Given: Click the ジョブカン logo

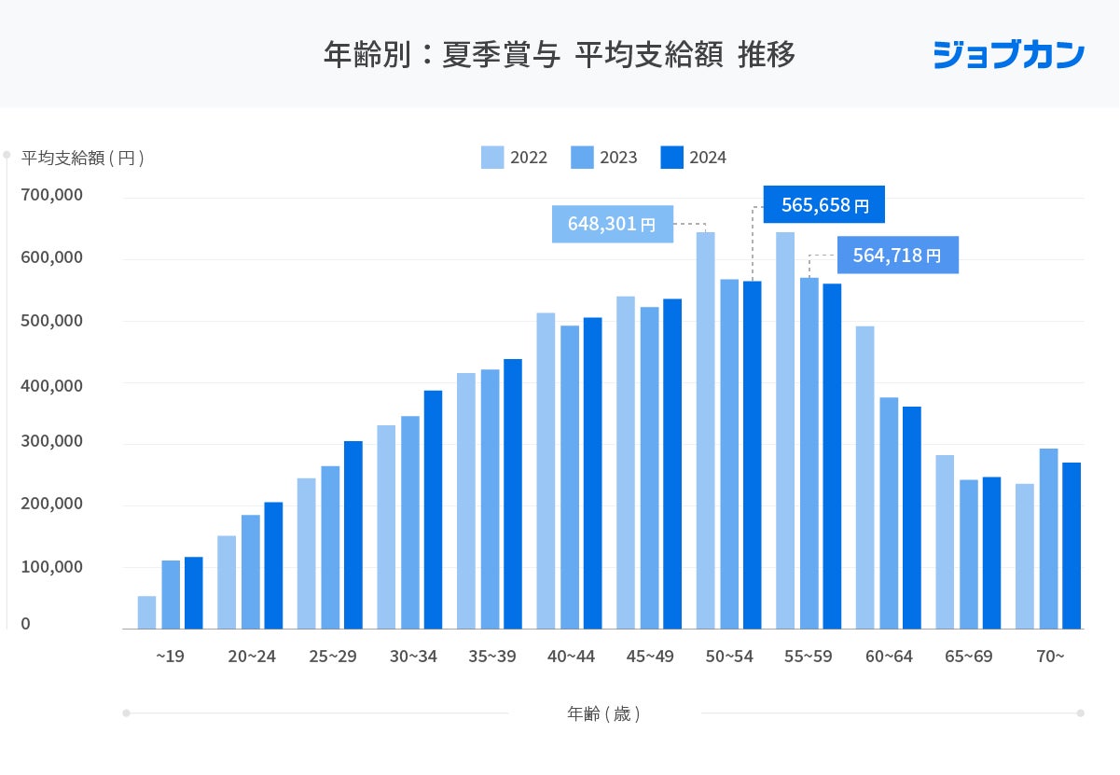Looking at the screenshot, I should coord(1009,54).
